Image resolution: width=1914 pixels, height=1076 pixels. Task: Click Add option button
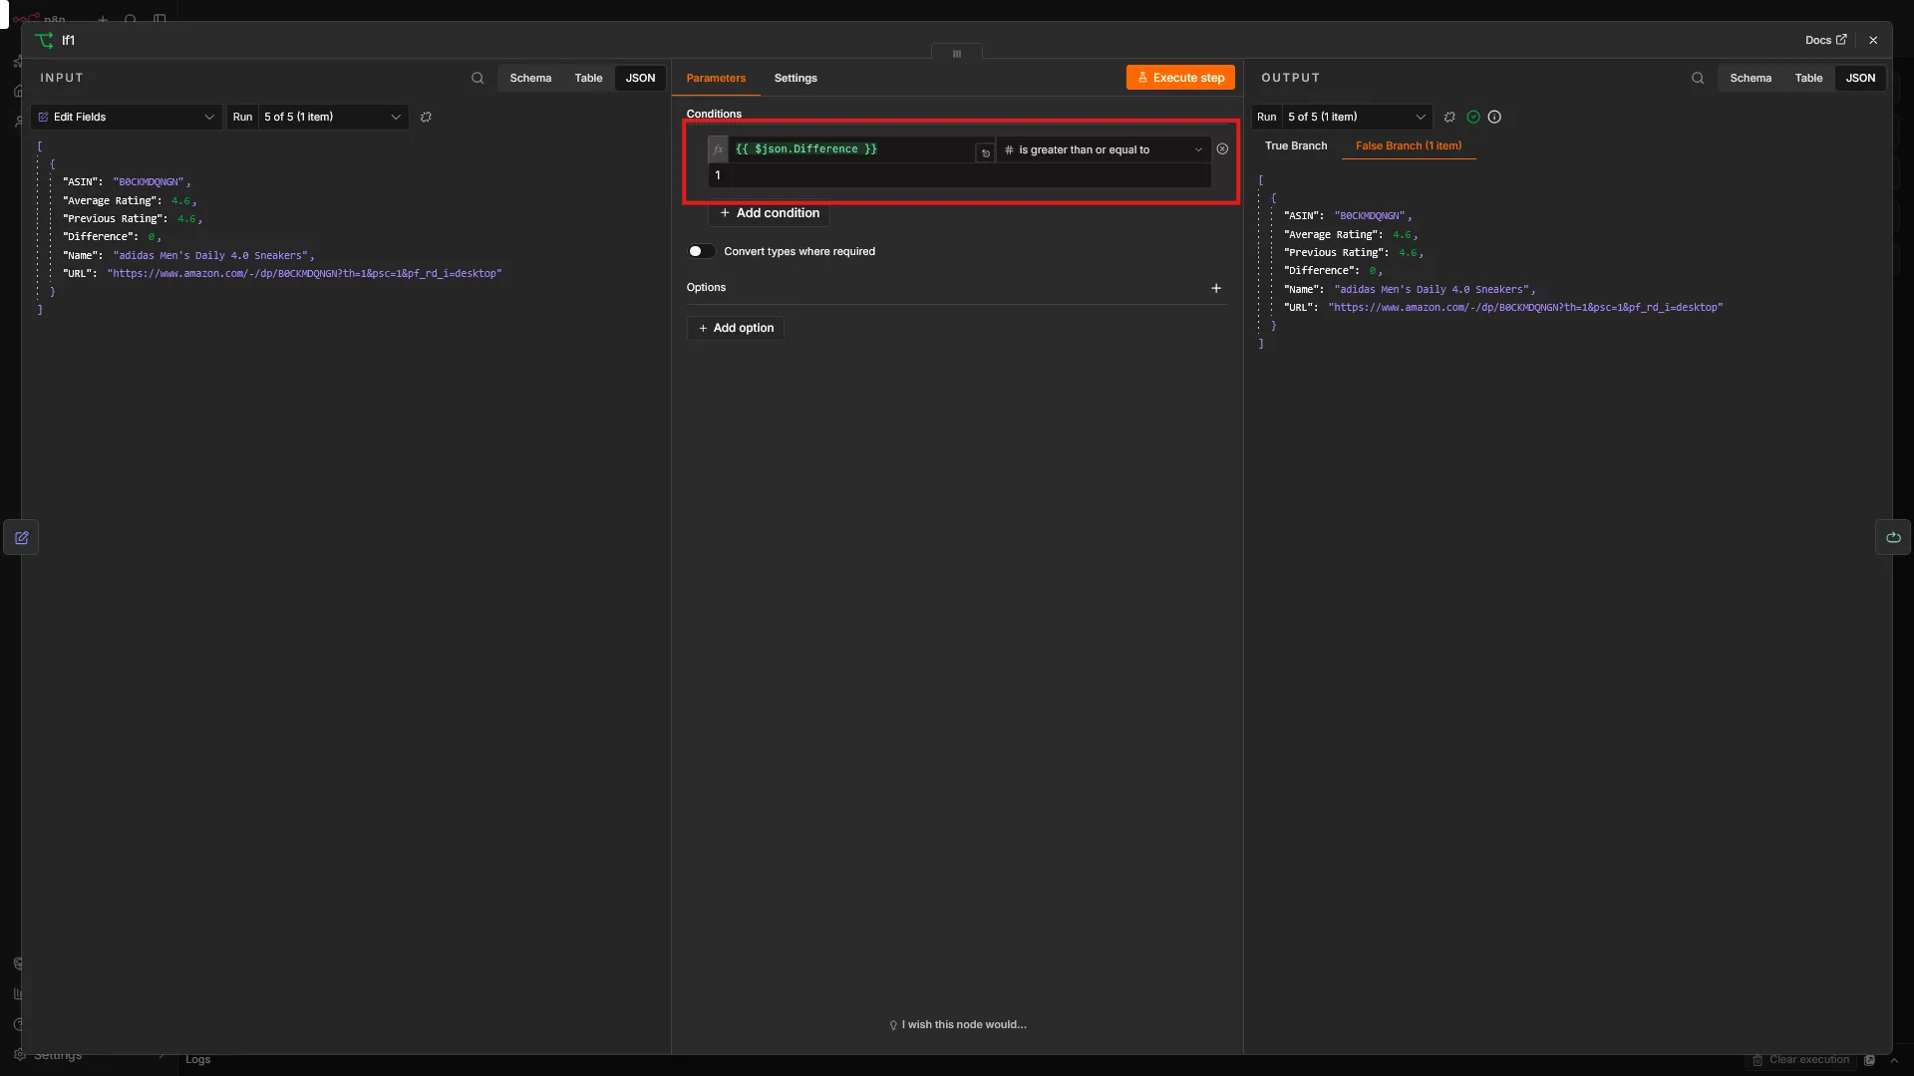pyautogui.click(x=736, y=328)
